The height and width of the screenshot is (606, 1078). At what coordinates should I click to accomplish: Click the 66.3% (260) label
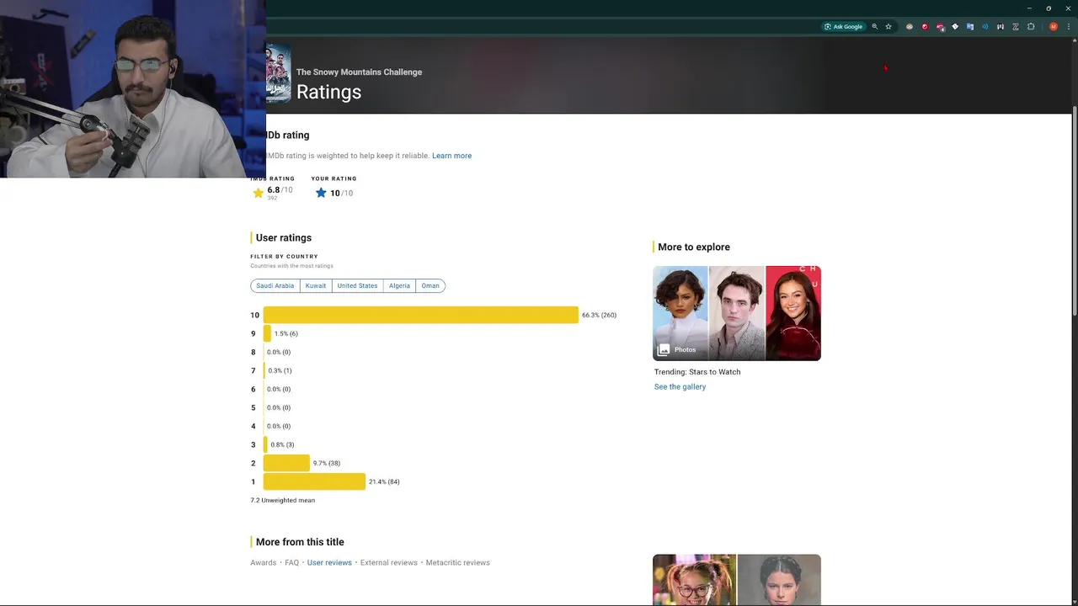599,316
